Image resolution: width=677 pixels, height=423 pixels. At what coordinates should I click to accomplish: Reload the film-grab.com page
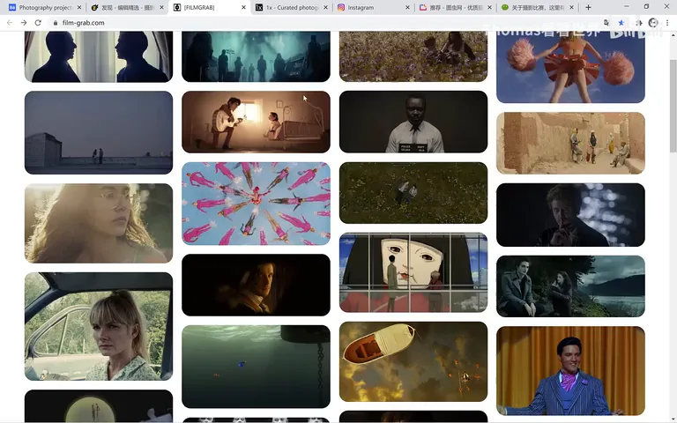tap(38, 22)
